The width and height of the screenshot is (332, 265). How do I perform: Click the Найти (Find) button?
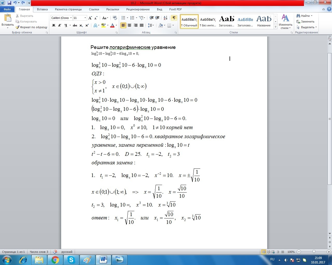(x=305, y=16)
